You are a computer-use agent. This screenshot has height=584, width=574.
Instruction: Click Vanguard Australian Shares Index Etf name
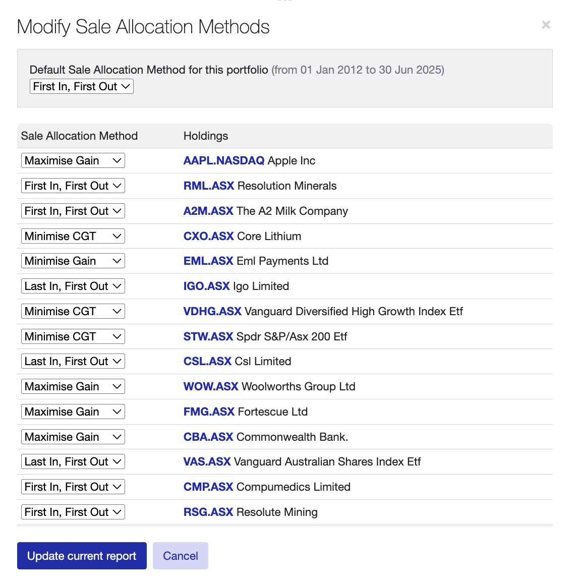click(327, 461)
